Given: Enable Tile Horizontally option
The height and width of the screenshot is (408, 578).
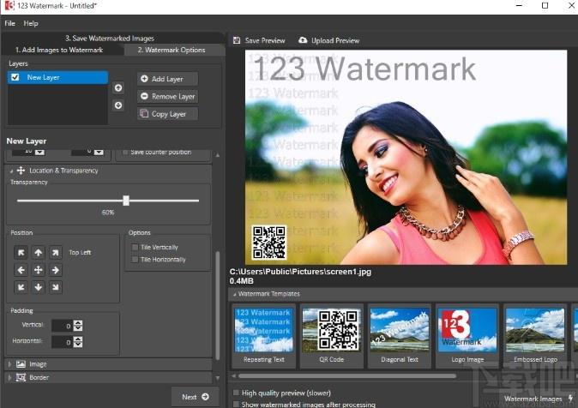Looking at the screenshot, I should [135, 260].
